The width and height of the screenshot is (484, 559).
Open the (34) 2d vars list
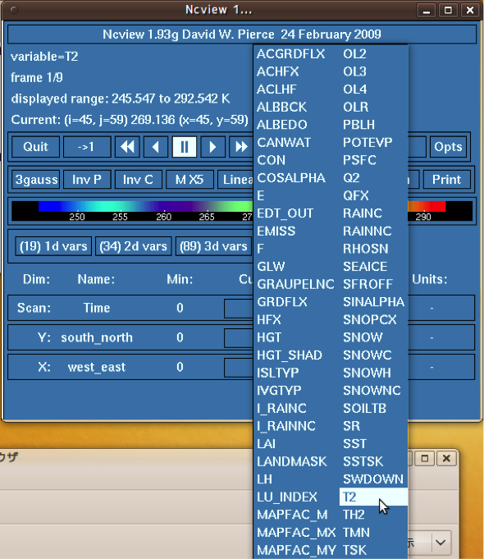pyautogui.click(x=133, y=246)
